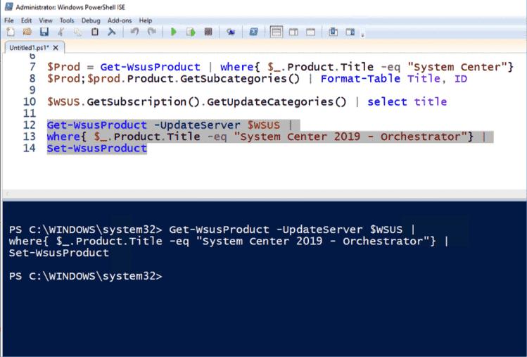The height and width of the screenshot is (357, 527).
Task: Run the script with green play icon
Action: (174, 32)
